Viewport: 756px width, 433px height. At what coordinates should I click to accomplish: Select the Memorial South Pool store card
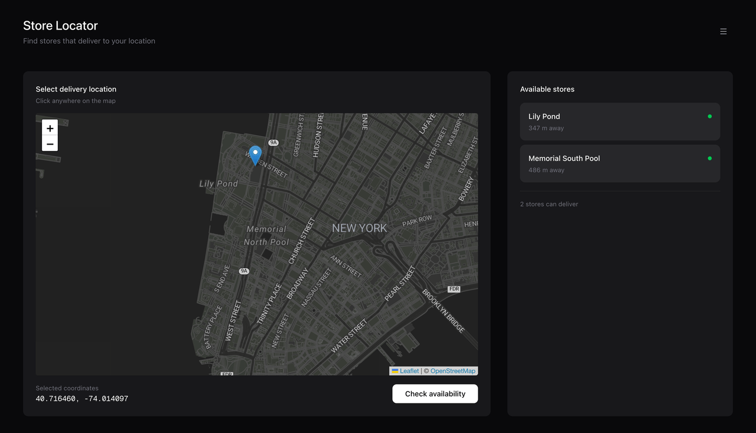click(x=620, y=163)
